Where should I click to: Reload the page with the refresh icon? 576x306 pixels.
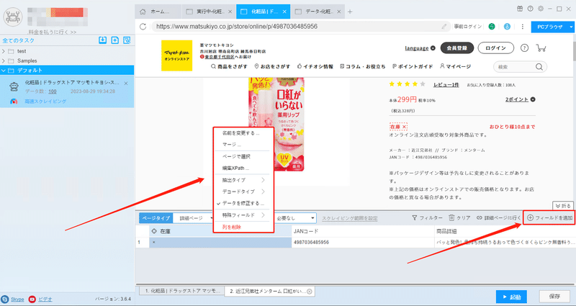(143, 27)
